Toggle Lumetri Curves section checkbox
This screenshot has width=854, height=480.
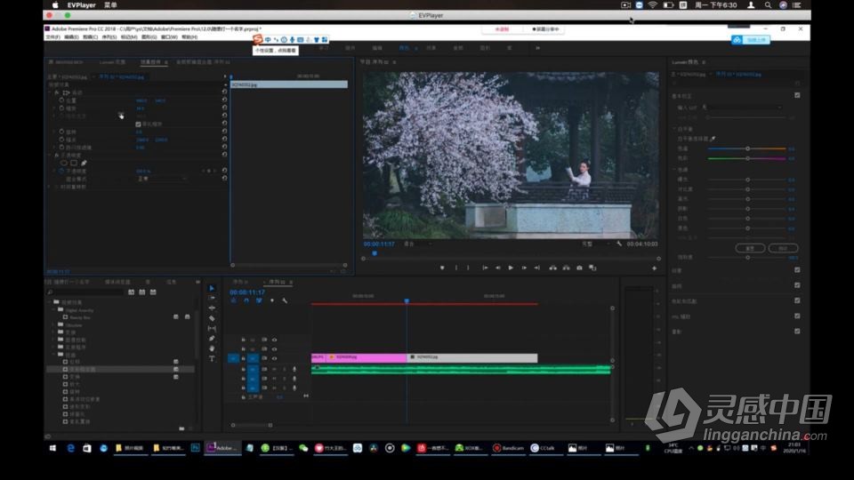click(797, 285)
